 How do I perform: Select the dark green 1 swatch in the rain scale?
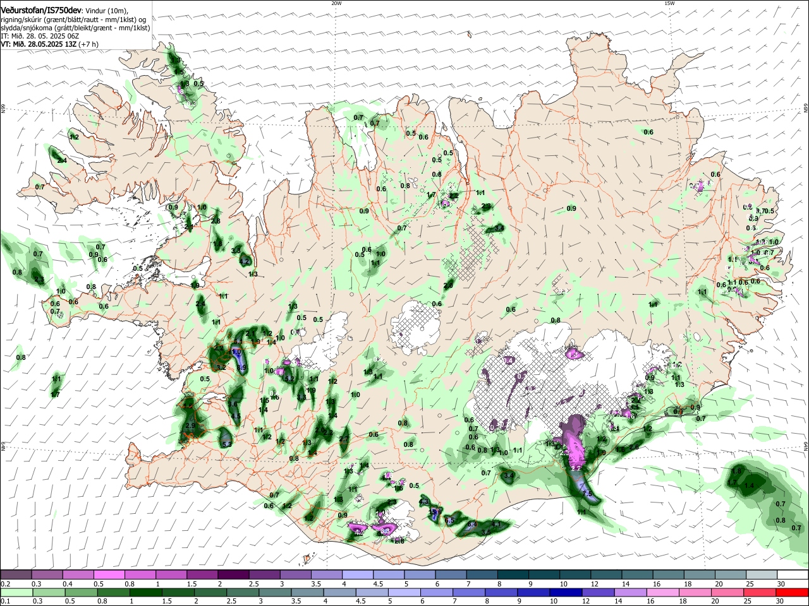point(145,592)
